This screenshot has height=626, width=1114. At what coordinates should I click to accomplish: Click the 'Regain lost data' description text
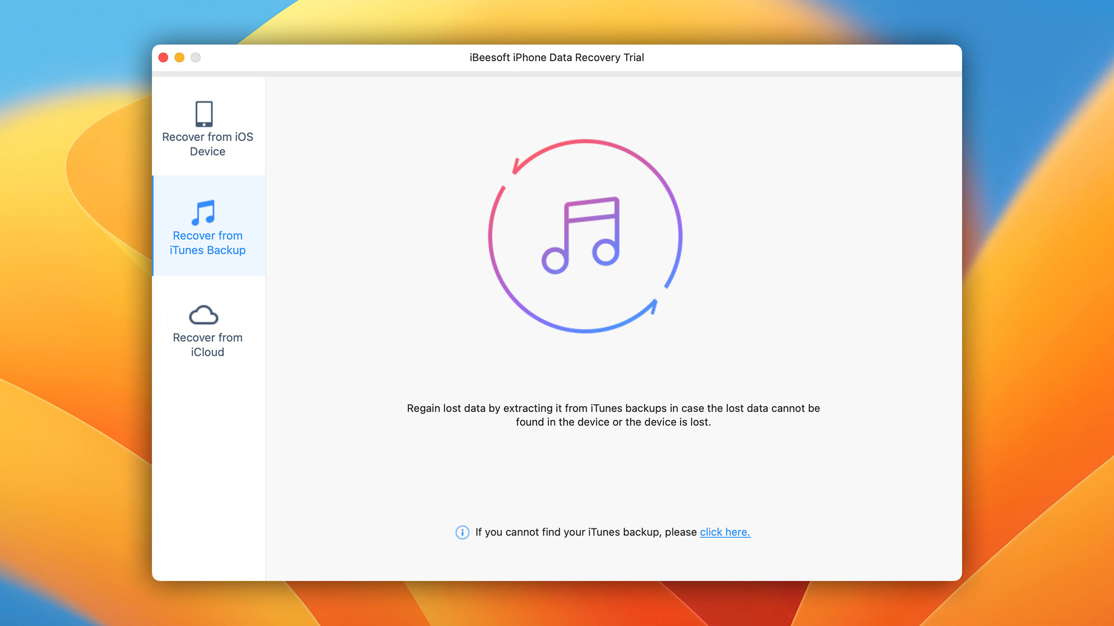(613, 415)
